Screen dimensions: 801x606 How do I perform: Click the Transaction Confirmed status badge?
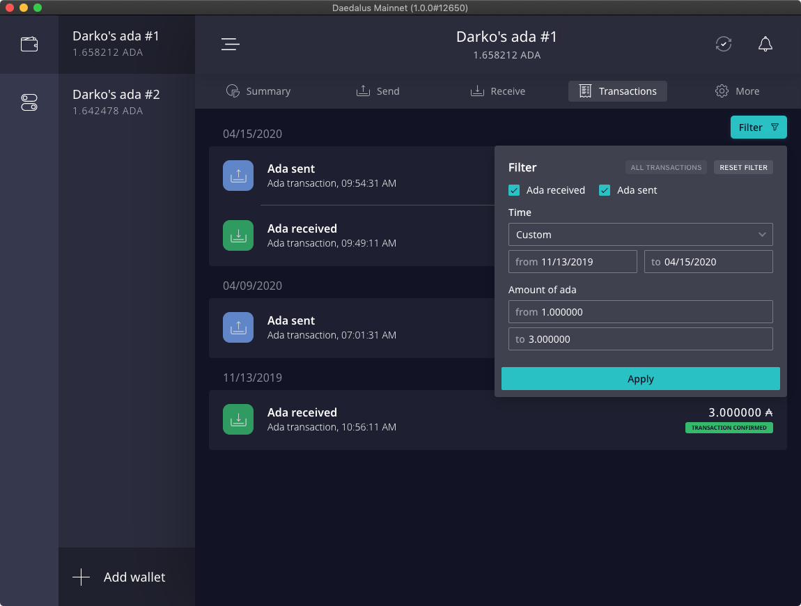click(729, 428)
